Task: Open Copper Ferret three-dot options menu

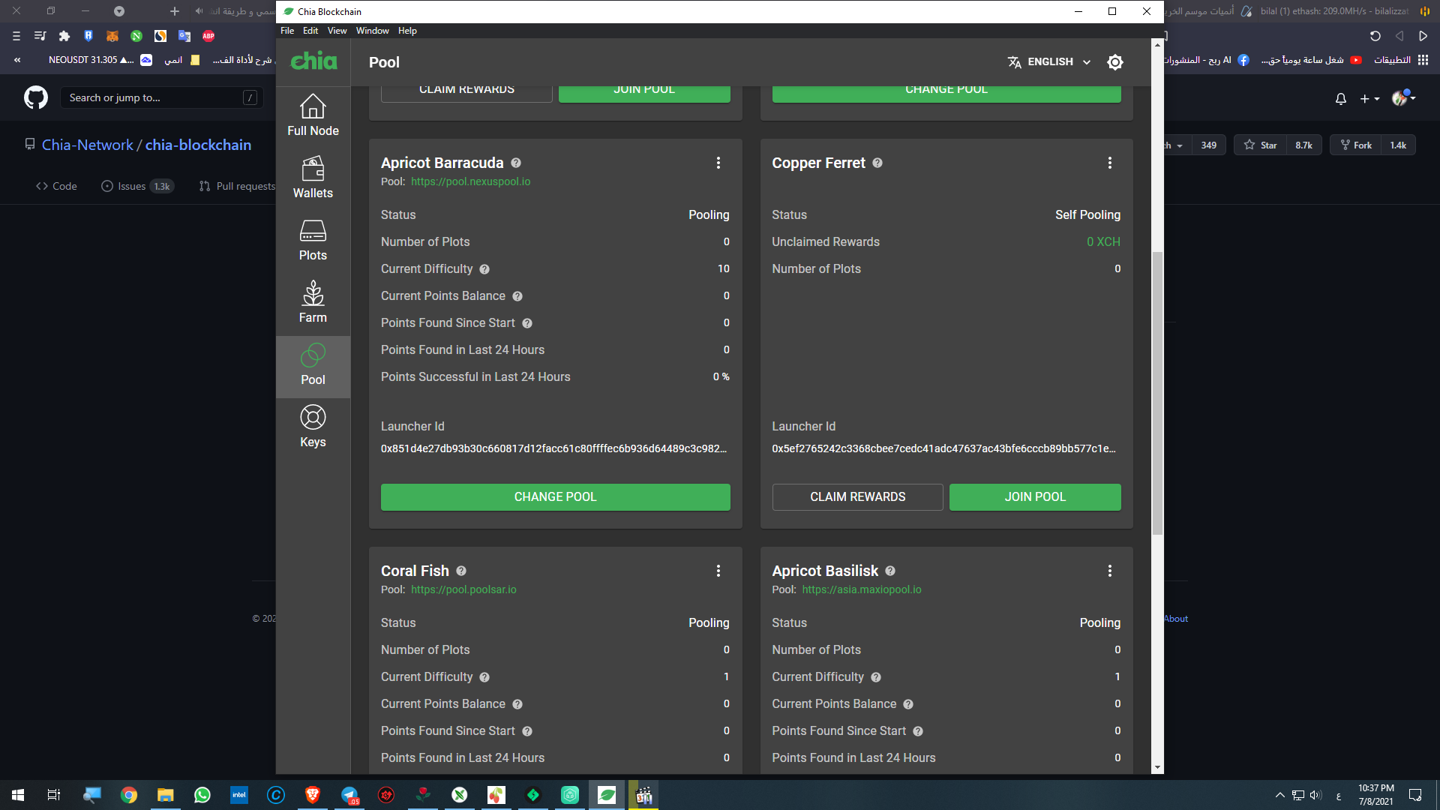Action: tap(1110, 163)
